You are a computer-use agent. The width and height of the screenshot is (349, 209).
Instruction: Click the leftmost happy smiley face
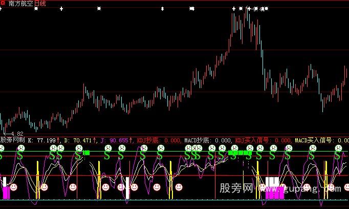coord(14,187)
